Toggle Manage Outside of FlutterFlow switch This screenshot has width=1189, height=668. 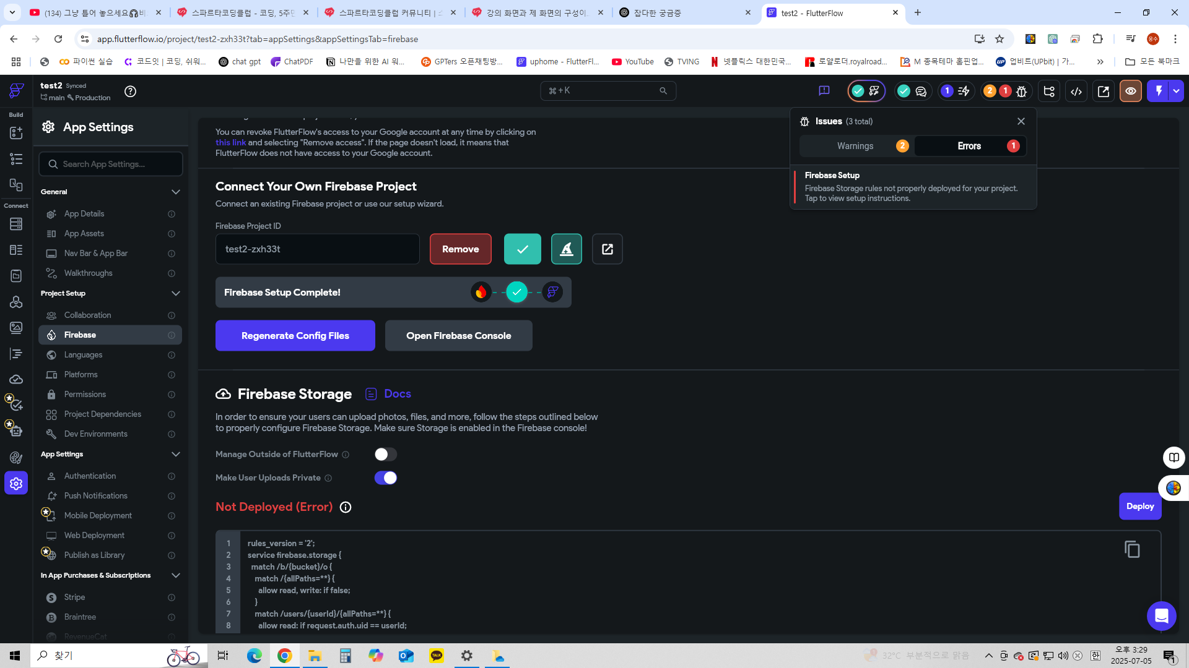click(385, 455)
